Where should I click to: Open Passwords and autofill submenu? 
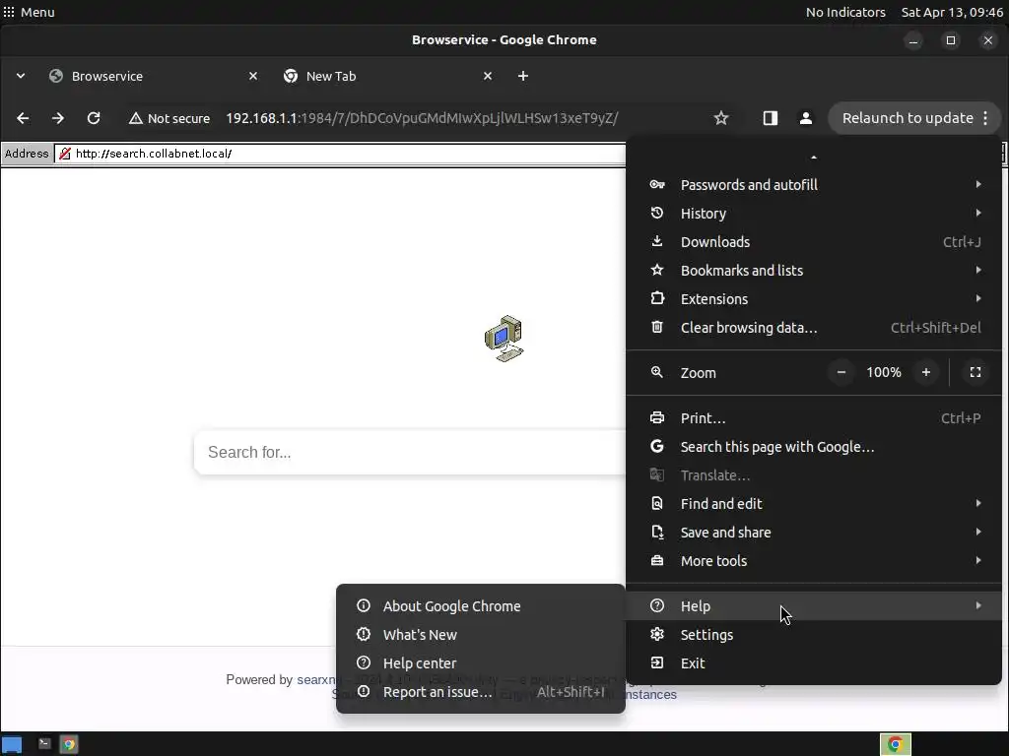click(814, 184)
